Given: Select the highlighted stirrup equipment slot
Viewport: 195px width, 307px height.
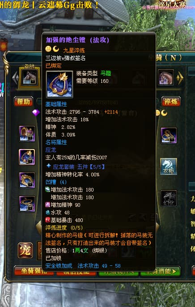Looking at the screenshot, I should pyautogui.click(x=27, y=157).
